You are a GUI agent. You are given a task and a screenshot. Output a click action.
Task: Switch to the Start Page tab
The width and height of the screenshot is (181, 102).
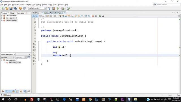pyautogui.click(x=36, y=13)
